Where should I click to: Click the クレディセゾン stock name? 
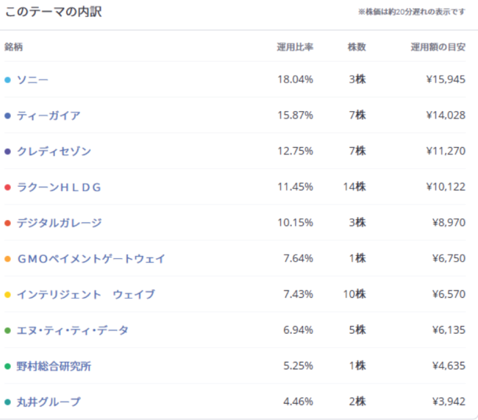pyautogui.click(x=54, y=152)
